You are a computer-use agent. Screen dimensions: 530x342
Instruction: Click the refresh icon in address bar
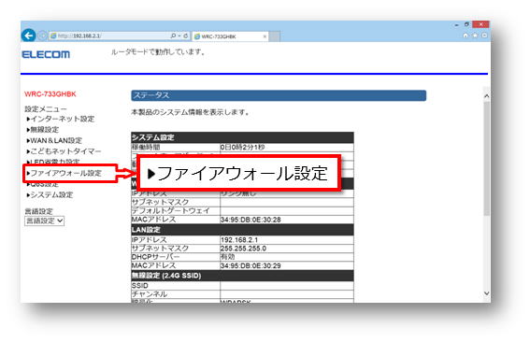[186, 36]
